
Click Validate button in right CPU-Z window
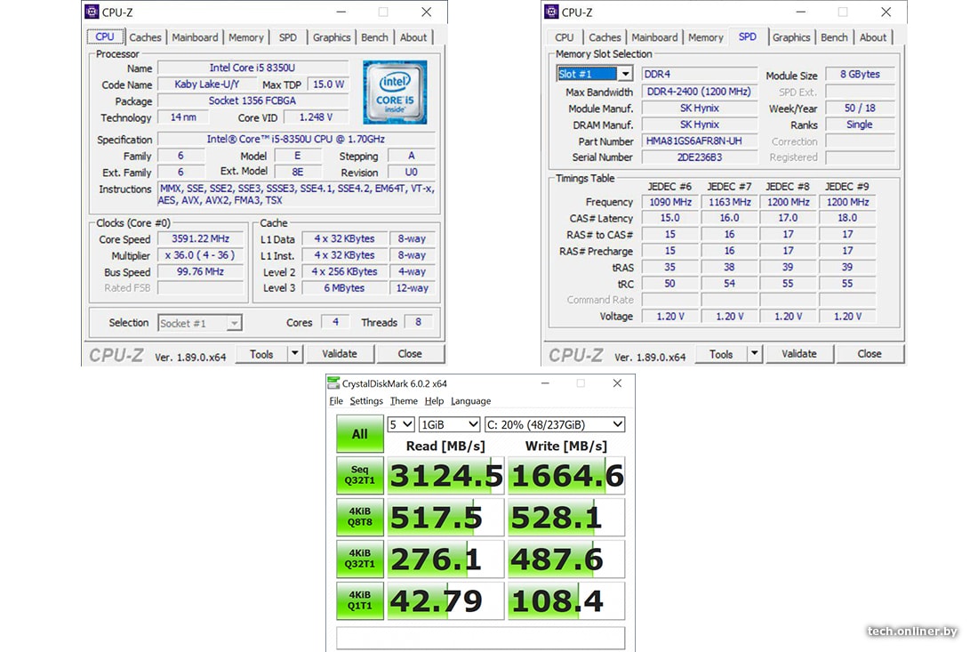799,354
